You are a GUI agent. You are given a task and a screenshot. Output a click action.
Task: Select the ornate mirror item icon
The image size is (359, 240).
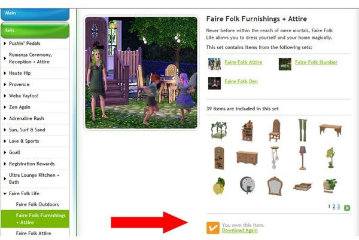pyautogui.click(x=275, y=186)
